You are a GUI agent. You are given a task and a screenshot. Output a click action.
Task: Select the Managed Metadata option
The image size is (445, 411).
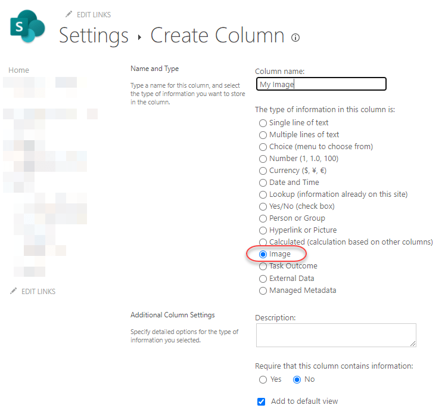[263, 291]
